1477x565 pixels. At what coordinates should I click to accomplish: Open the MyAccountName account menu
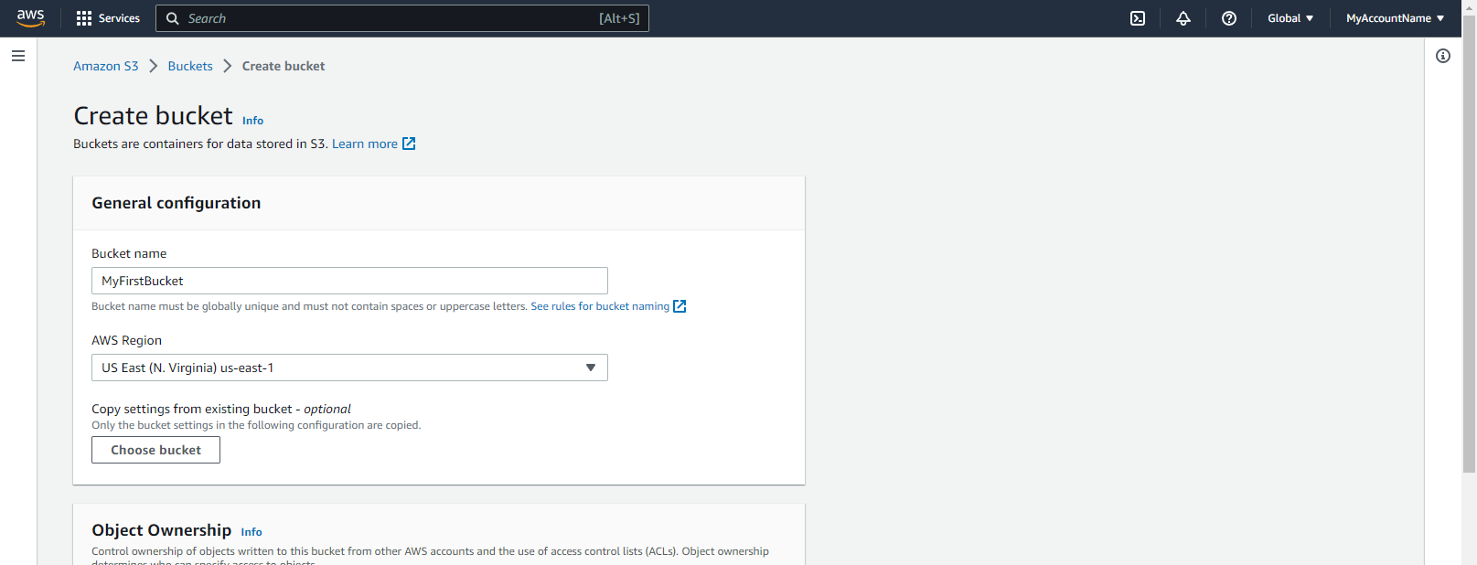(x=1394, y=18)
